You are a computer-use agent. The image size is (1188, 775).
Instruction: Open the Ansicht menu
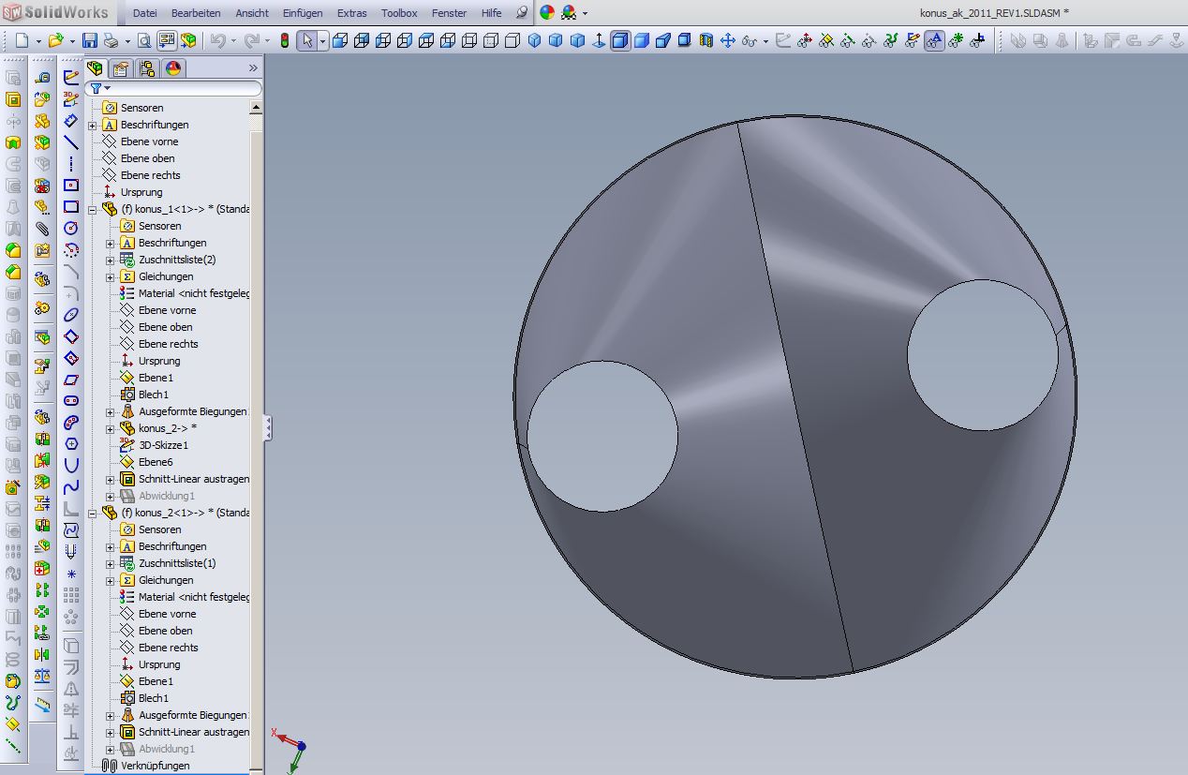252,13
